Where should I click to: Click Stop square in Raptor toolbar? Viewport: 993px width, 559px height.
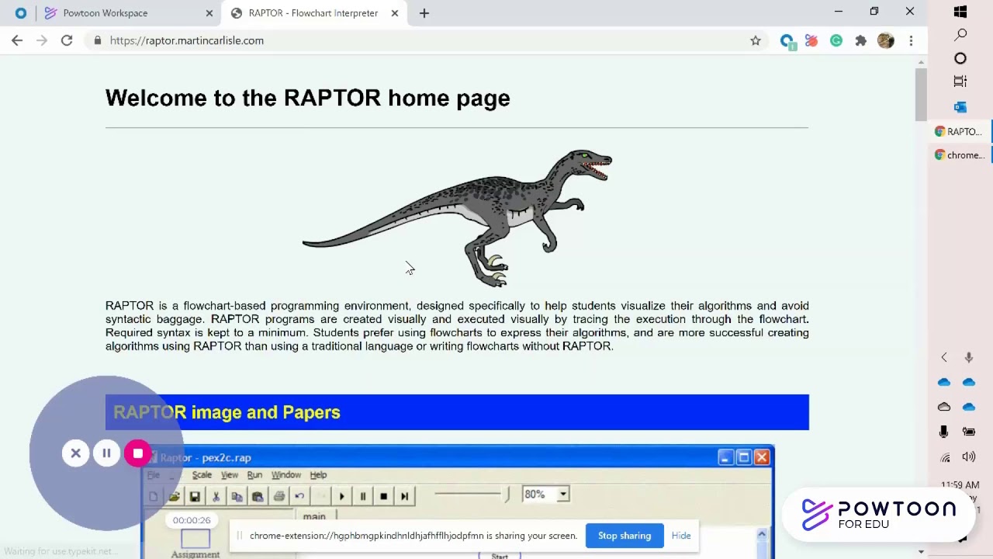coord(383,497)
